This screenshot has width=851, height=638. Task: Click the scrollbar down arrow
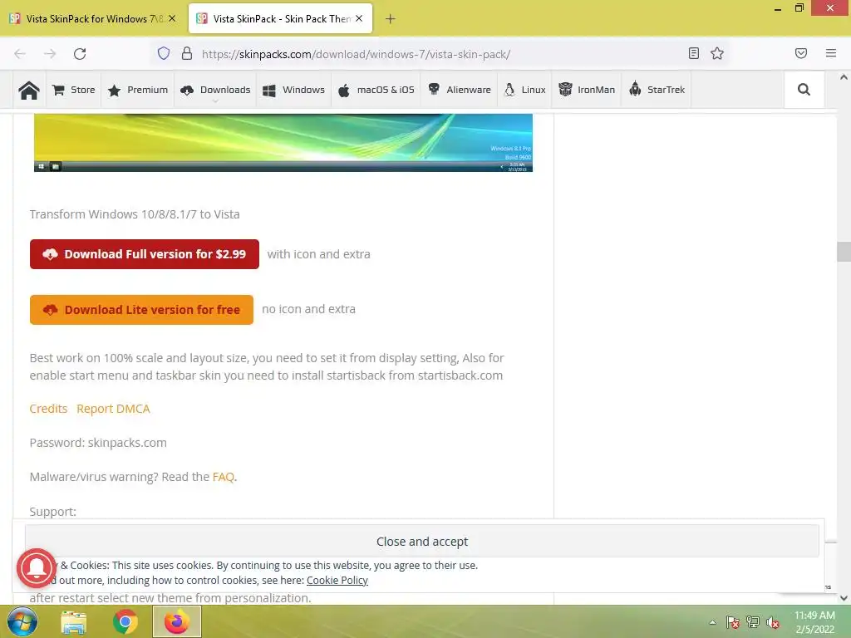tap(844, 598)
